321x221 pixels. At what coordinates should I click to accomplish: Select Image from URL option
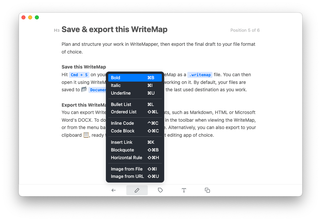click(135, 177)
